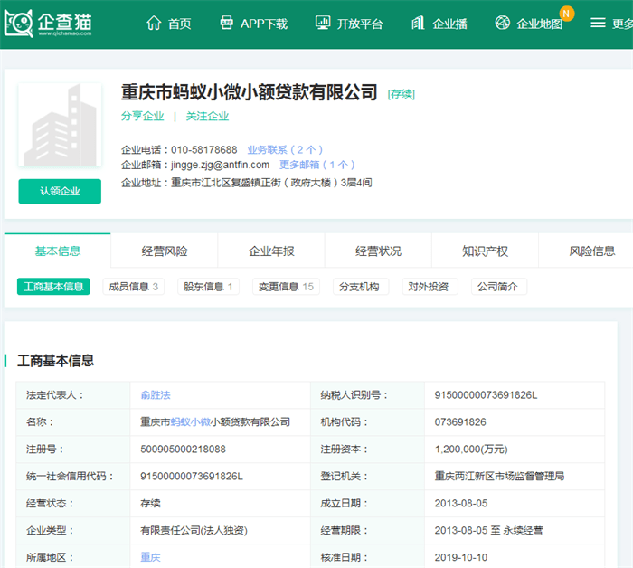Screen dimensions: 633x568
Task: Open 企业地图 in the top navigation
Action: (539, 24)
